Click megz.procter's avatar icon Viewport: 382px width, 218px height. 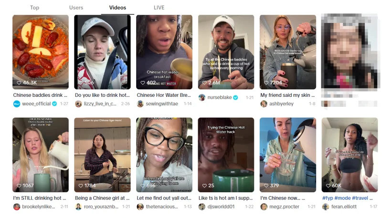[x=264, y=207]
